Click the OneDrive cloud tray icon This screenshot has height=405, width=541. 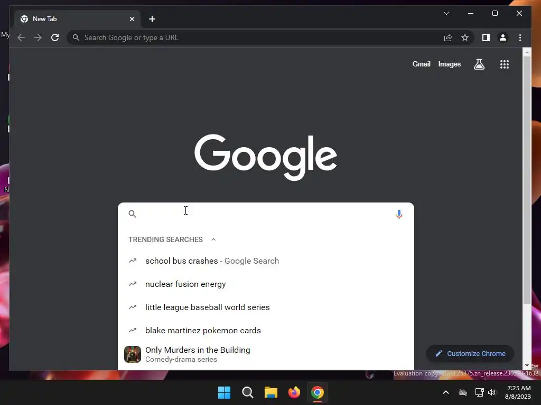pyautogui.click(x=463, y=392)
